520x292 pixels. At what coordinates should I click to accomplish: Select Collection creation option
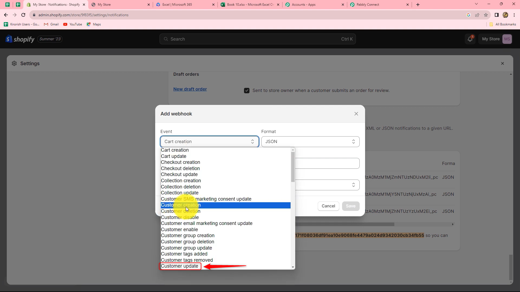tap(226, 181)
